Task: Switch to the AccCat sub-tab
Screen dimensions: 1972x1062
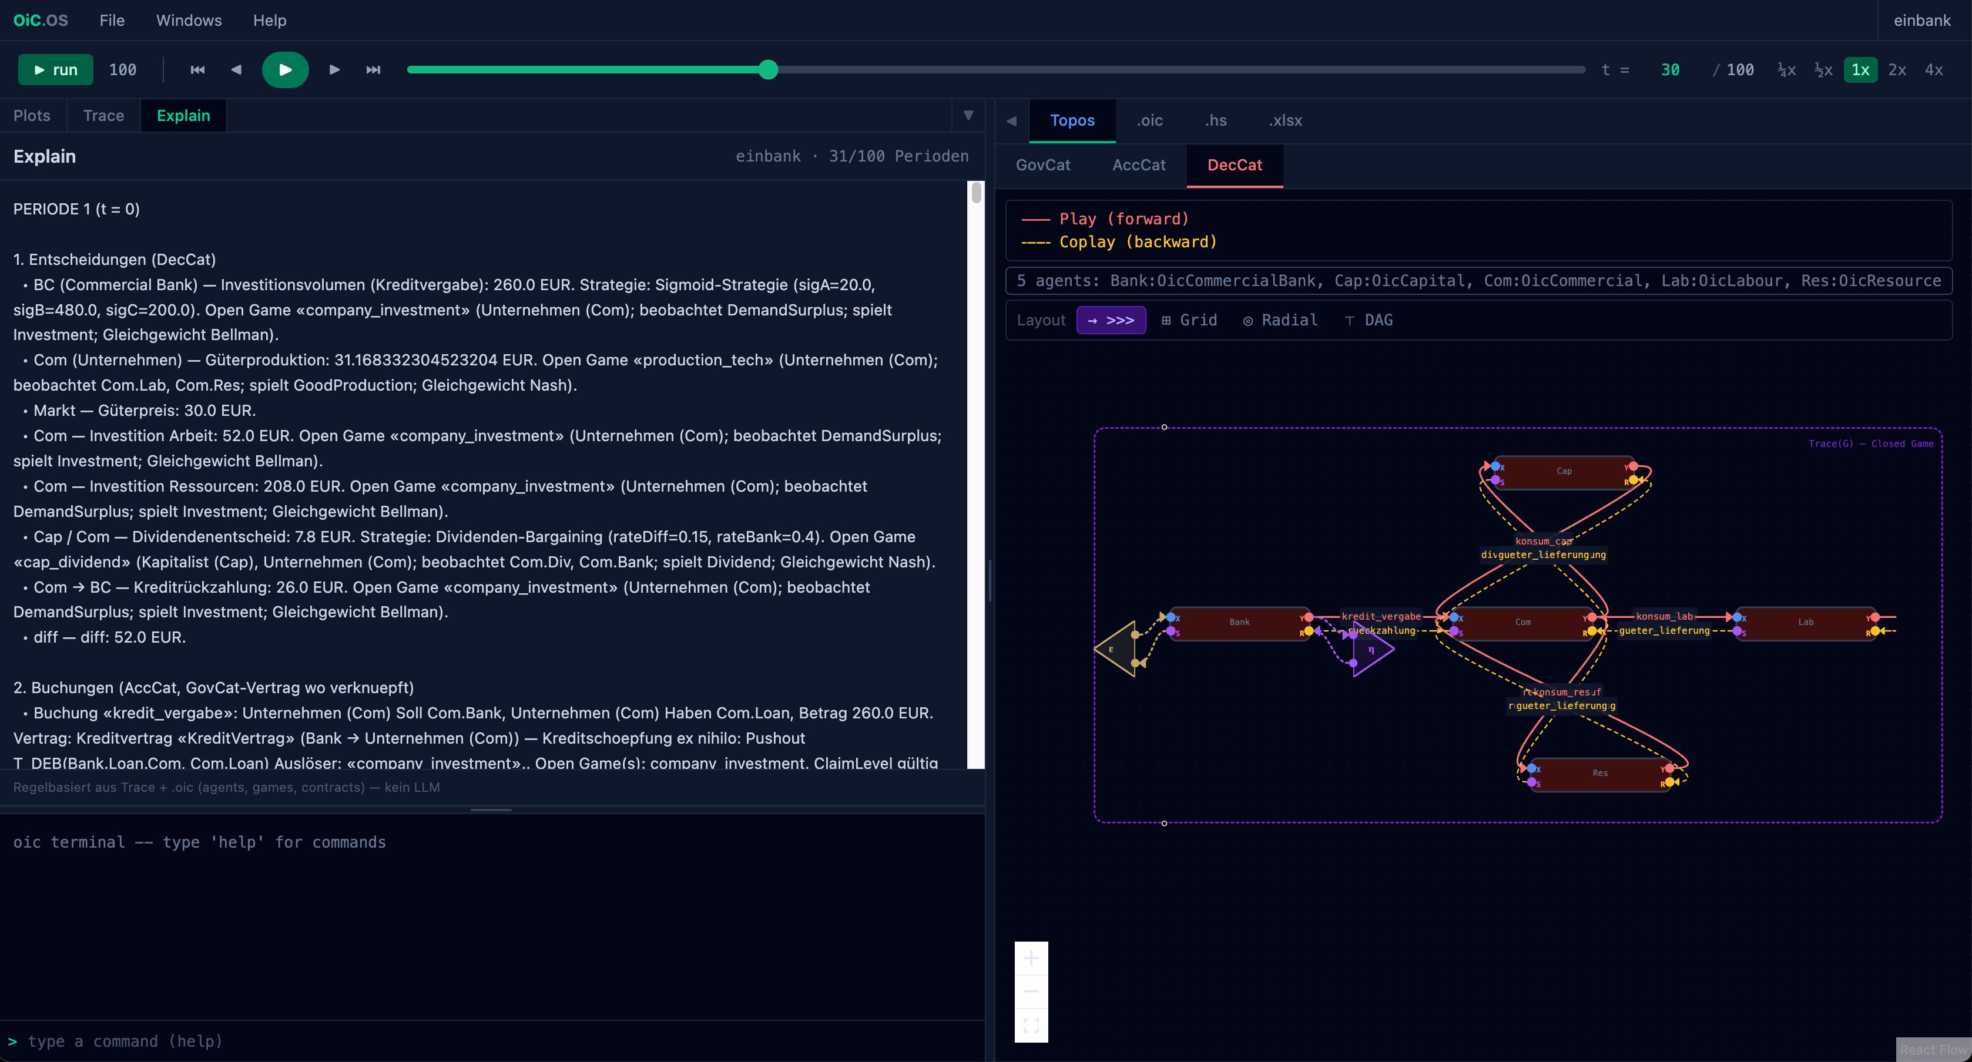Action: 1138,165
